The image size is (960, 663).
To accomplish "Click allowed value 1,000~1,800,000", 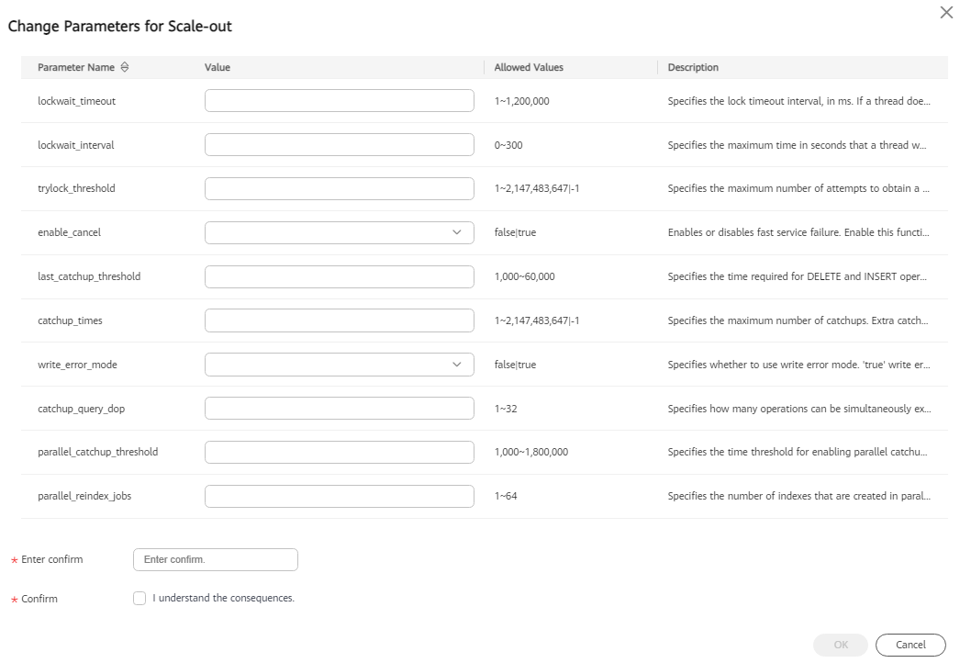I will [x=531, y=452].
